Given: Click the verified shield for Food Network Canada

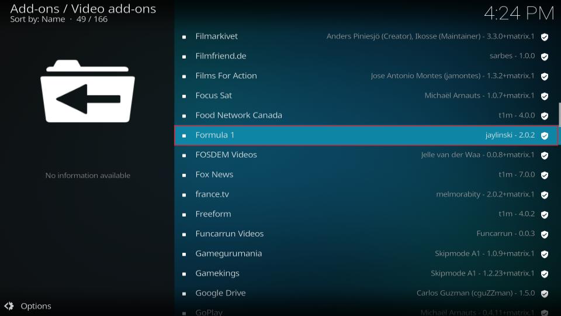Looking at the screenshot, I should (x=545, y=116).
